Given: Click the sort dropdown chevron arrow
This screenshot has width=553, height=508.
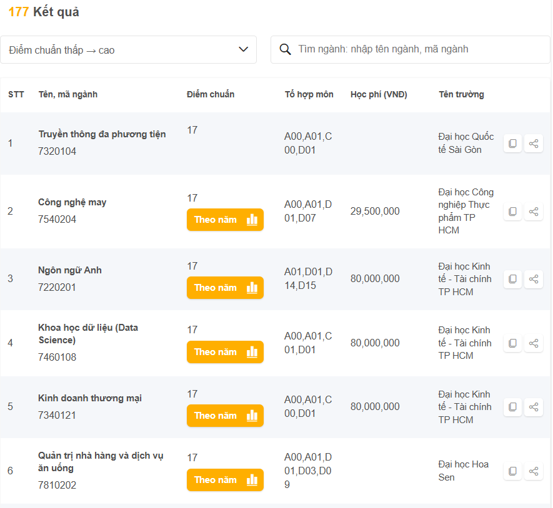Looking at the screenshot, I should pyautogui.click(x=244, y=50).
